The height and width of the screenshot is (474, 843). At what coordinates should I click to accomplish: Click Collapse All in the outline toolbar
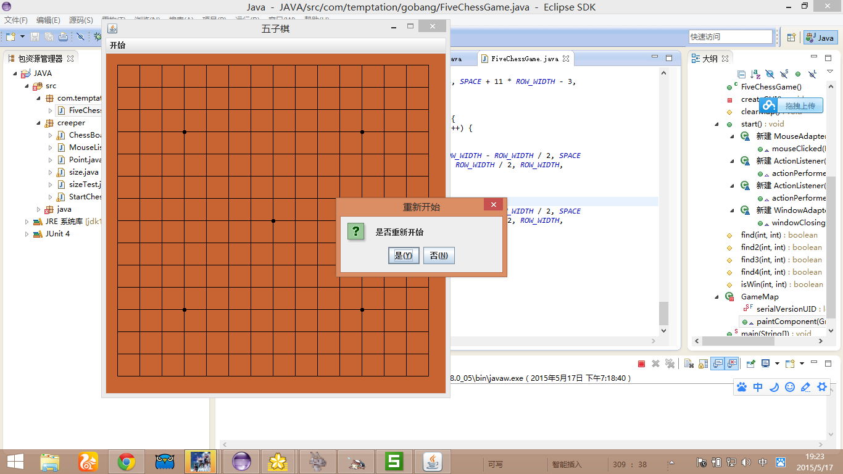(x=742, y=74)
